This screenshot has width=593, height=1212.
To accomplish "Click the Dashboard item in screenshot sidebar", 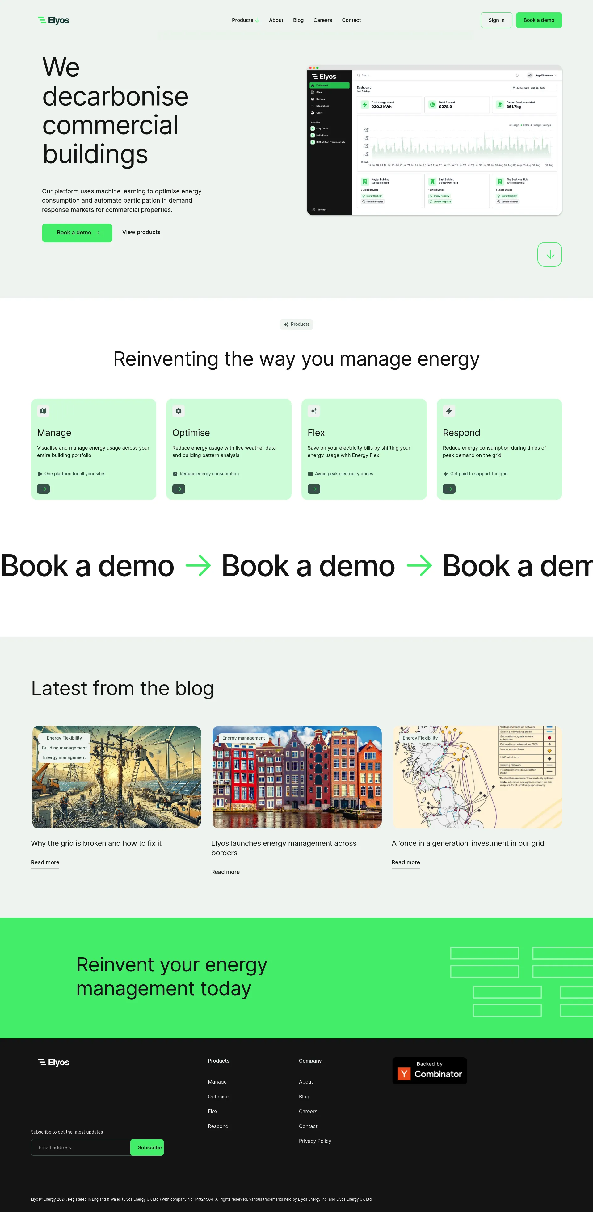I will tap(330, 86).
